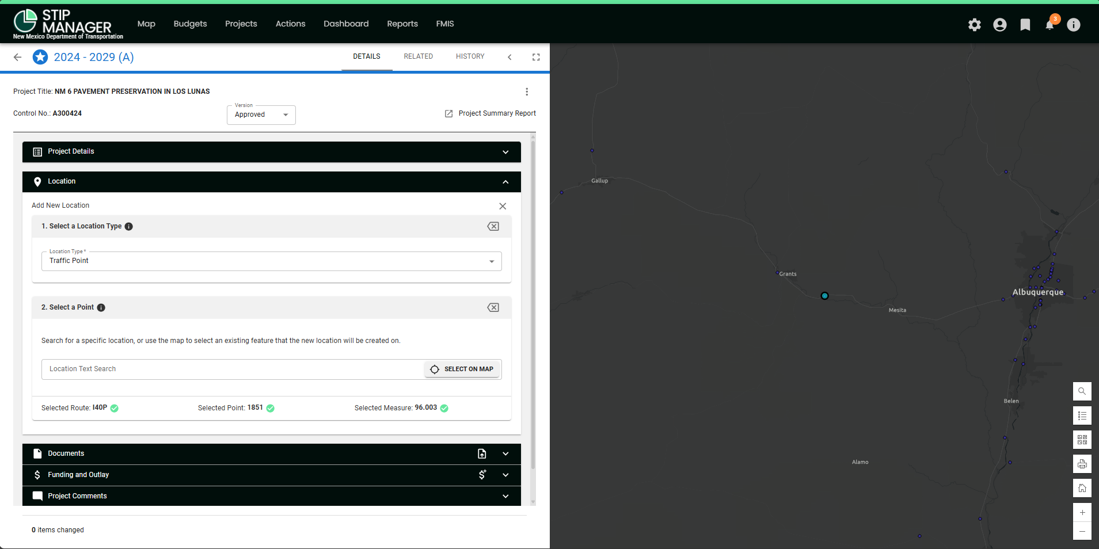
Task: Open the user account icon
Action: (x=1000, y=25)
